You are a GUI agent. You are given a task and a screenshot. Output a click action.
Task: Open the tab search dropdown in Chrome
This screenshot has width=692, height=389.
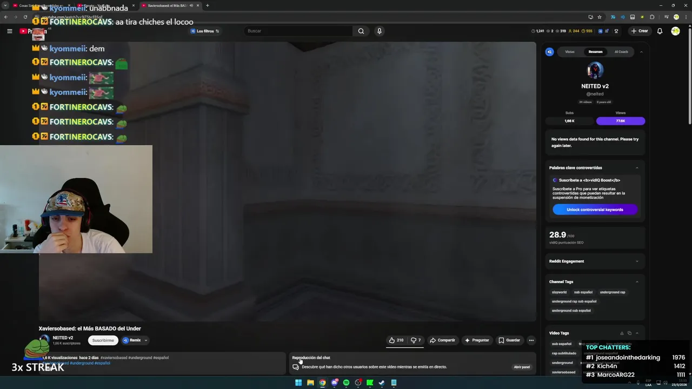(x=5, y=5)
